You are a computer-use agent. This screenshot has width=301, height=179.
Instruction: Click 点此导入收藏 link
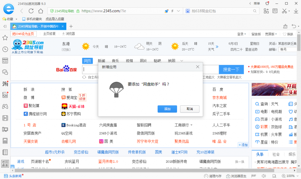point(55,19)
